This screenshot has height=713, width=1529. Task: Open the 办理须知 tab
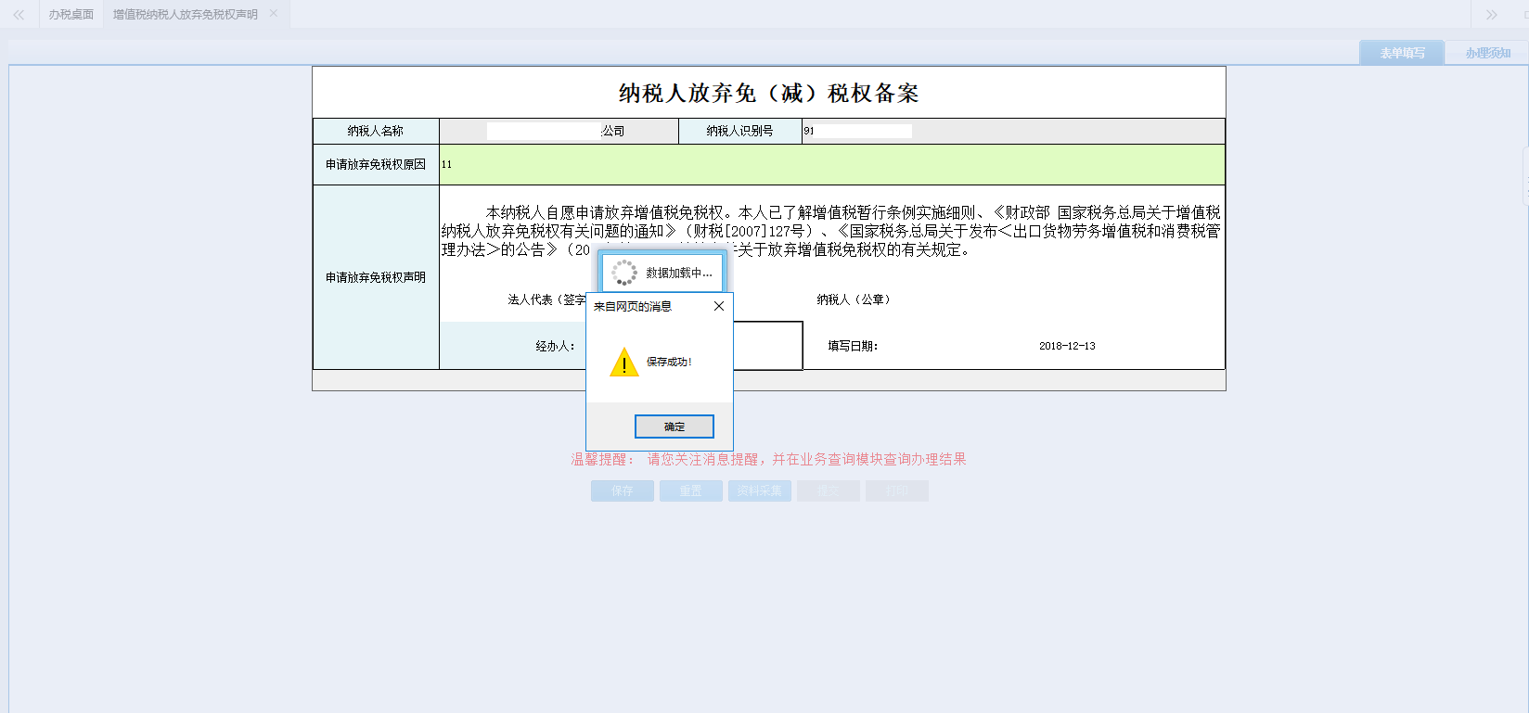(1488, 53)
